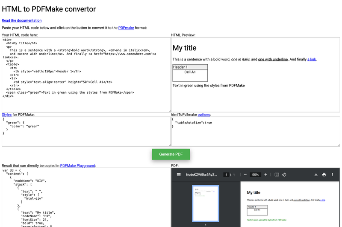Click the '"color": "green"' line in styles

point(24,126)
